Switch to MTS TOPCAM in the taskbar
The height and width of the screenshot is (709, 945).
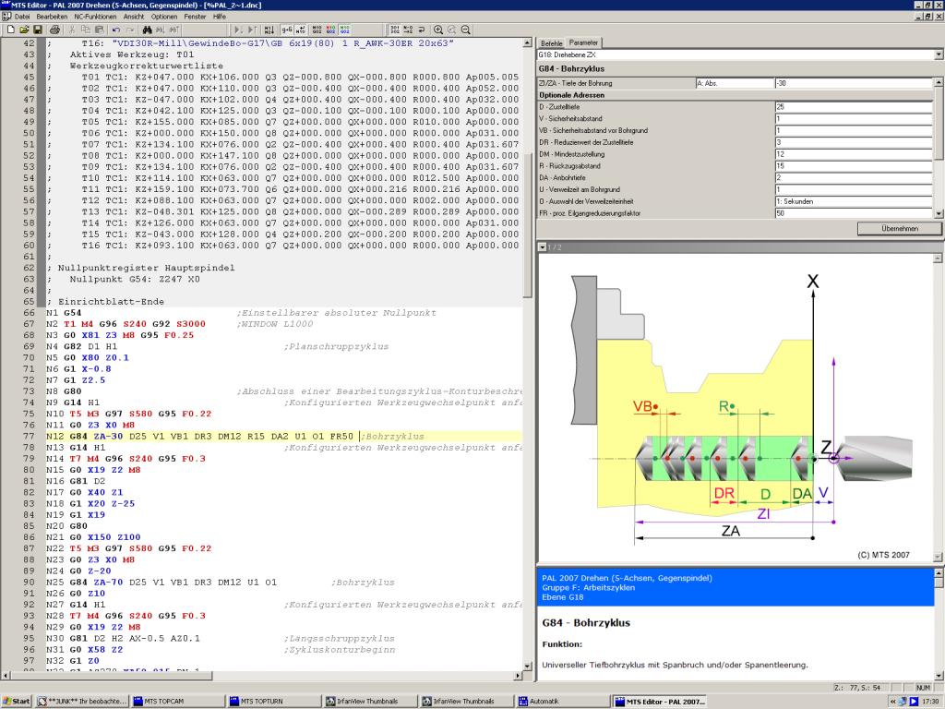[178, 702]
